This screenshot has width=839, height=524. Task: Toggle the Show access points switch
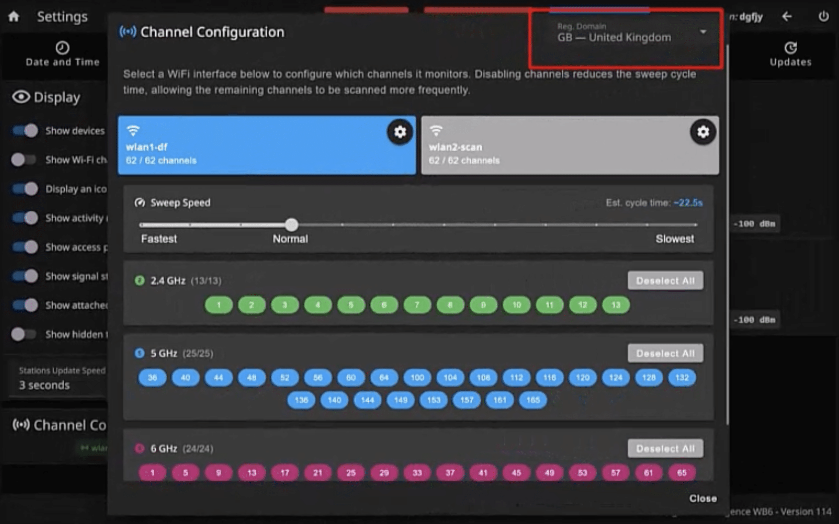tap(25, 247)
